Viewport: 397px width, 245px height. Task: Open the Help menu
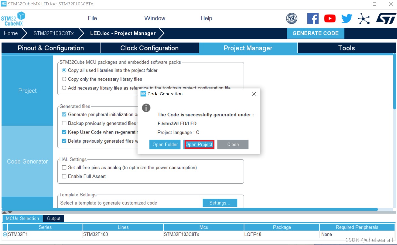coord(206,18)
